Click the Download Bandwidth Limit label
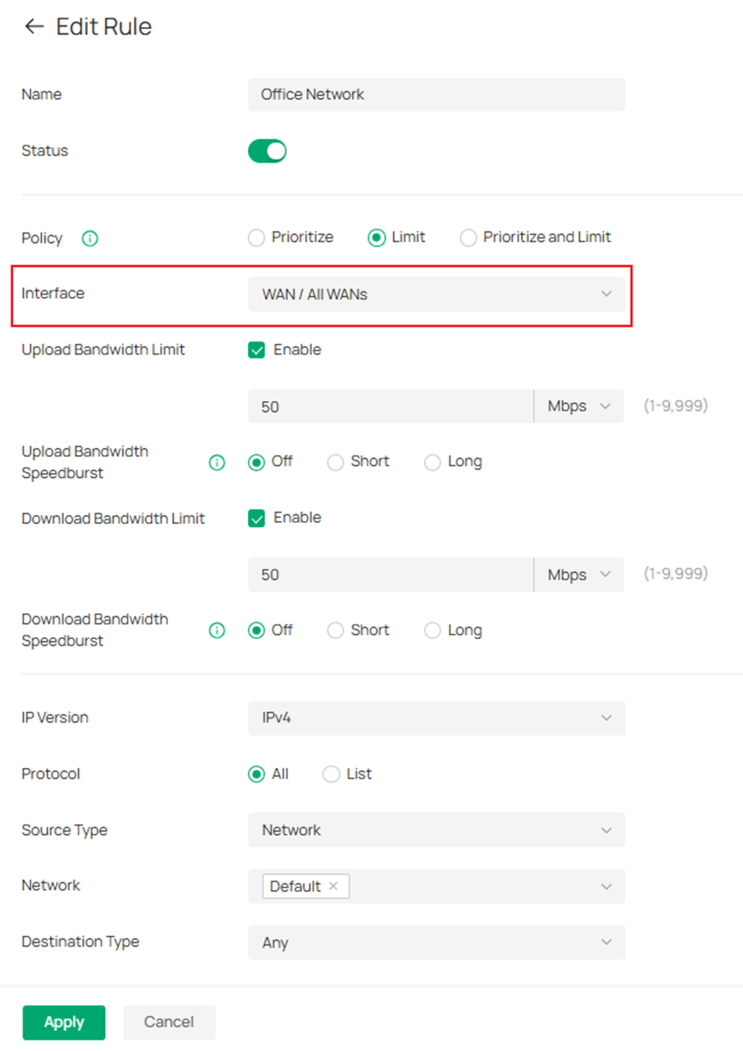 (x=113, y=519)
